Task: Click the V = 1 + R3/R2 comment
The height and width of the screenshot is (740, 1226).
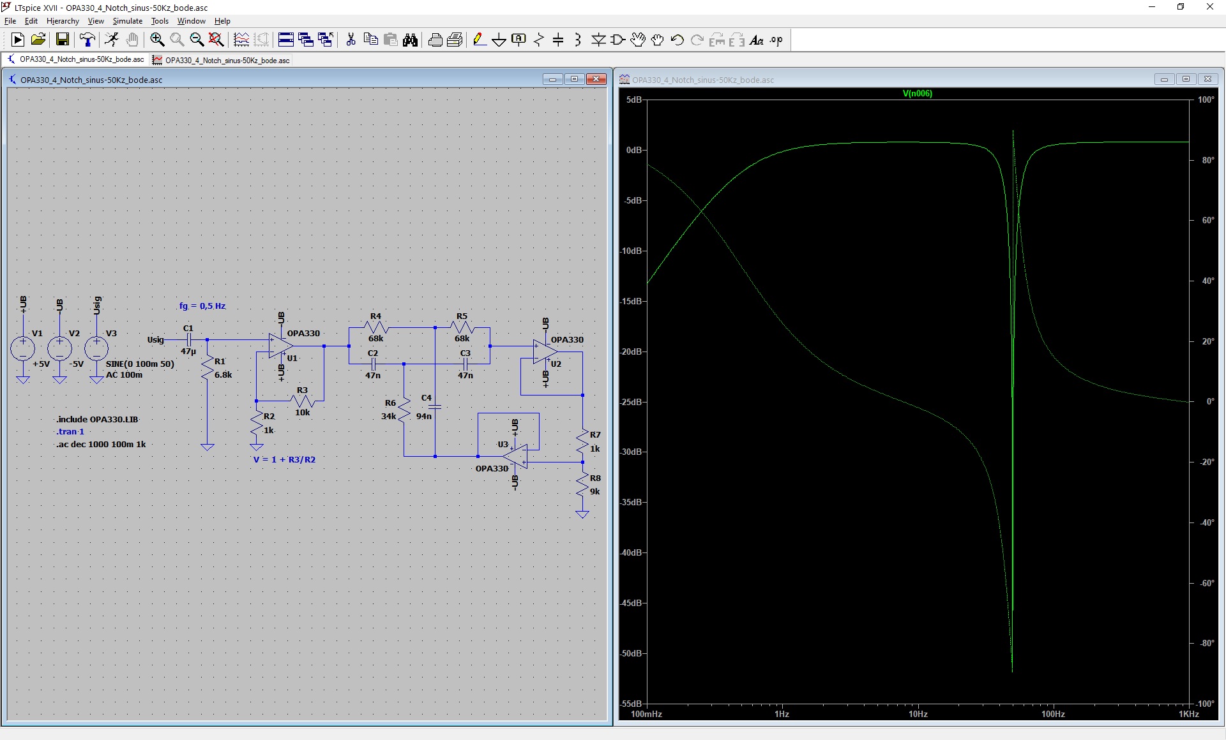Action: click(x=284, y=459)
